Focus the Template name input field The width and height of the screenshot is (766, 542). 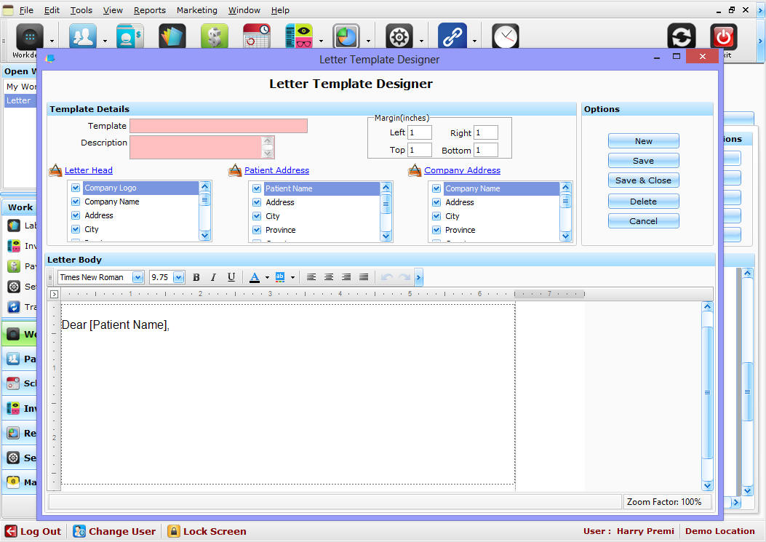218,126
